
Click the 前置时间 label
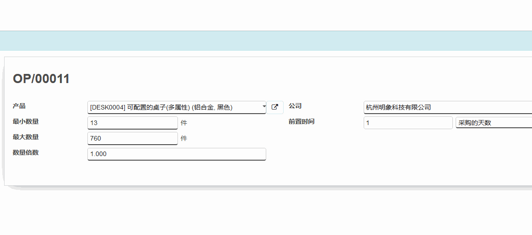point(301,121)
